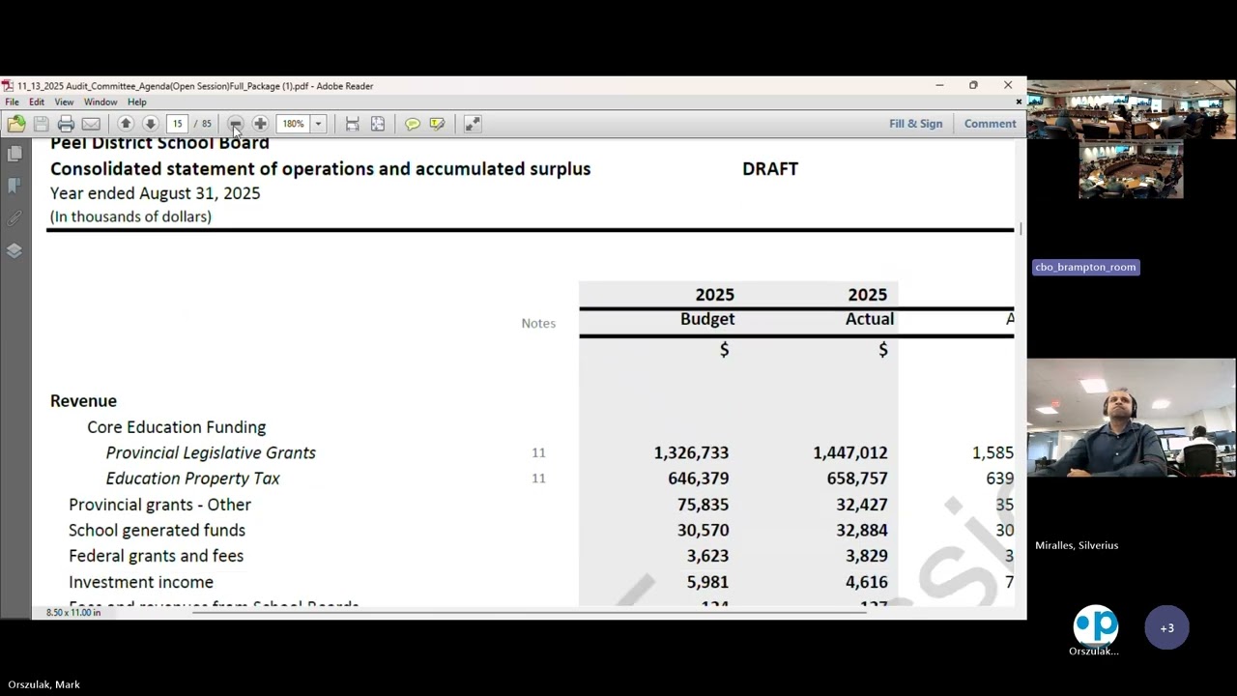Send the file with the email envelope icon

pyautogui.click(x=91, y=124)
